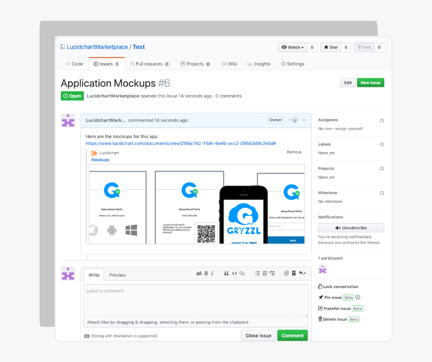Viewport: 432px width, 362px height.
Task: Add a task list
Action: pos(272,273)
